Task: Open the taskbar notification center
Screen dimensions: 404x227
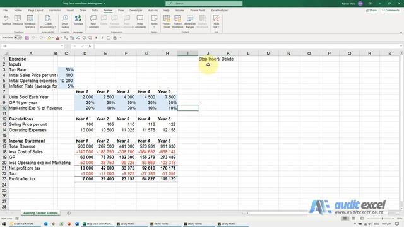Action: (x=397, y=224)
